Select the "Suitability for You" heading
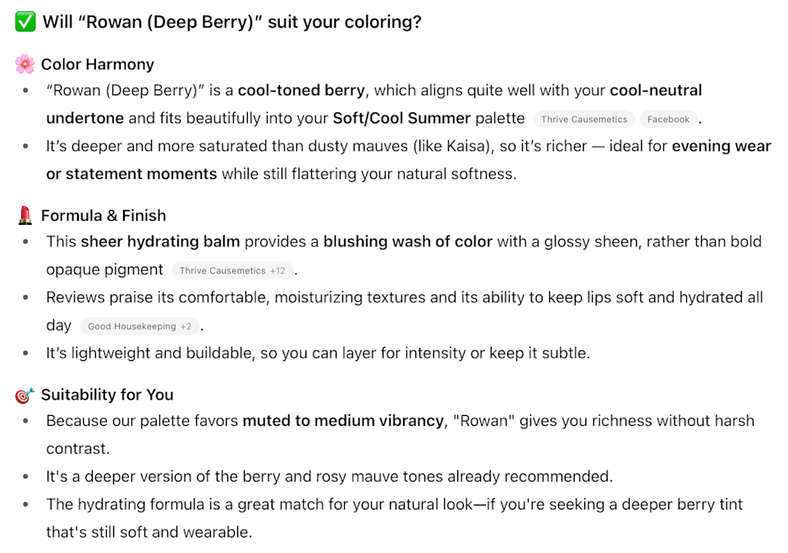The width and height of the screenshot is (788, 553). tap(107, 395)
